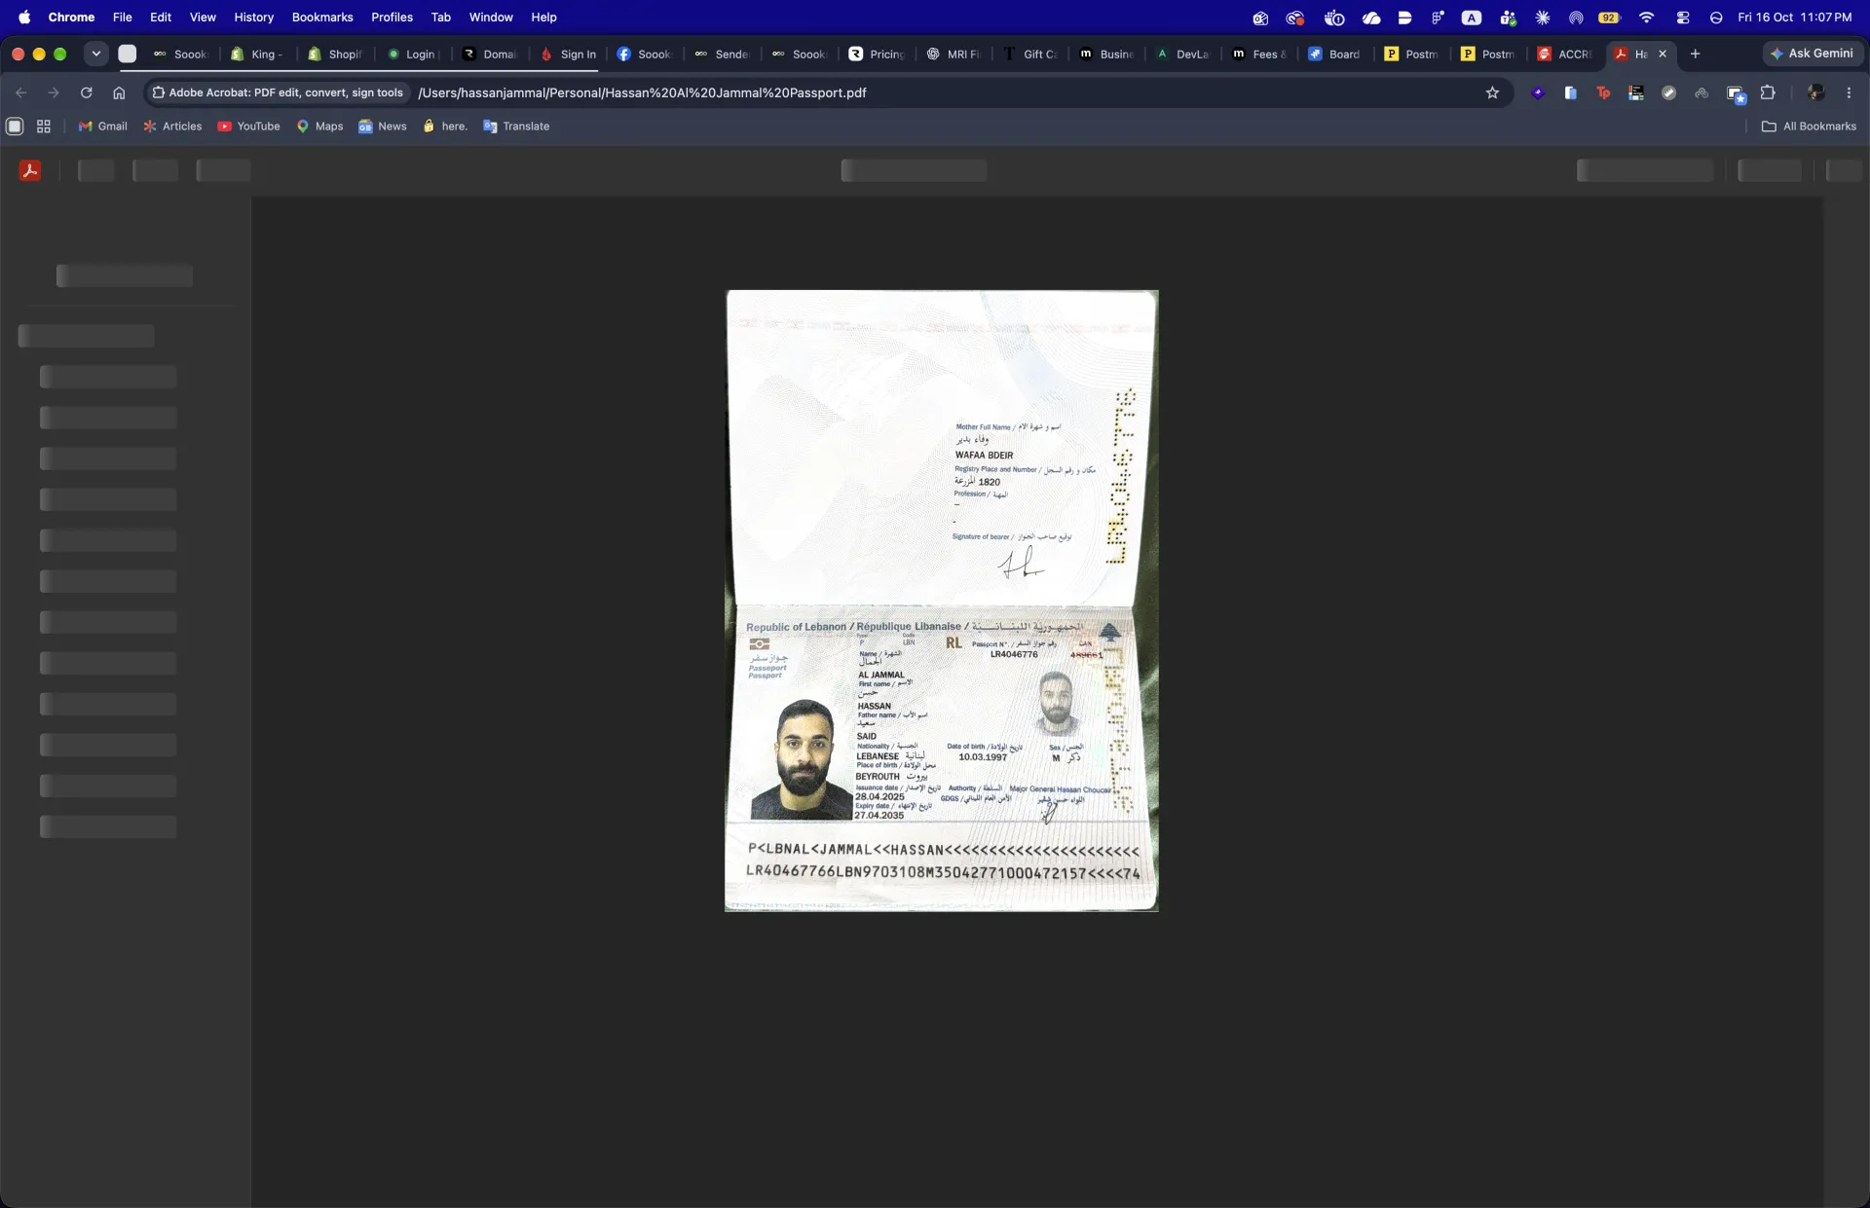Image resolution: width=1870 pixels, height=1208 pixels.
Task: Open the Chrome three-dot menu
Action: point(1849,92)
